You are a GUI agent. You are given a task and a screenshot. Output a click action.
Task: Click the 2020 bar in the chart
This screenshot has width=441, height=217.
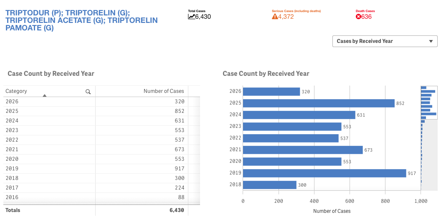pos(292,162)
